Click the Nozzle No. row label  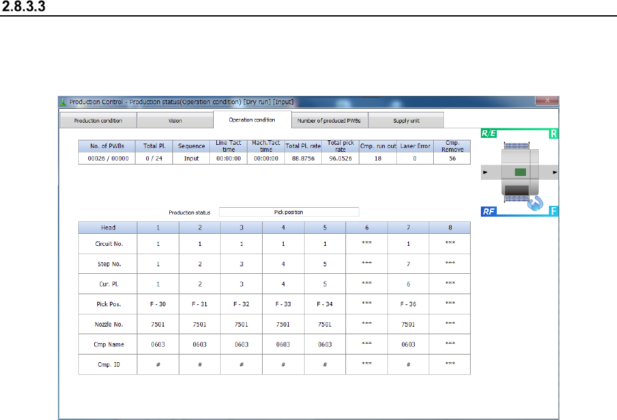click(109, 325)
